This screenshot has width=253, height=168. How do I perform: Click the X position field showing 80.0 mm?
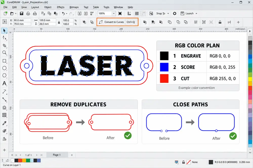coord(22,20)
